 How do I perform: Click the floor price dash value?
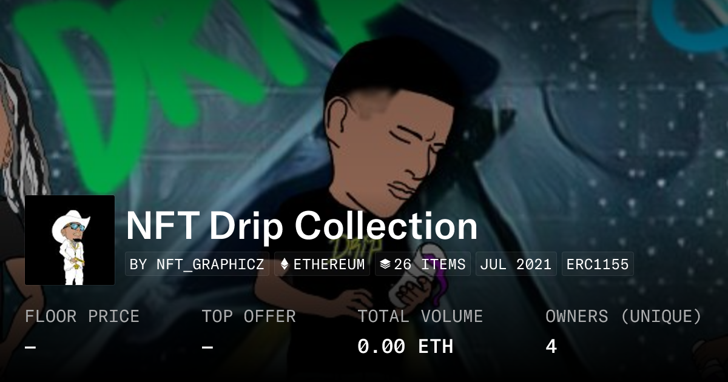pos(30,347)
